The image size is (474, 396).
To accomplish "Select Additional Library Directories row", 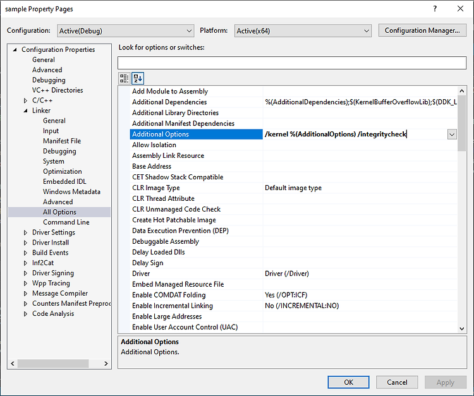I will [x=293, y=112].
